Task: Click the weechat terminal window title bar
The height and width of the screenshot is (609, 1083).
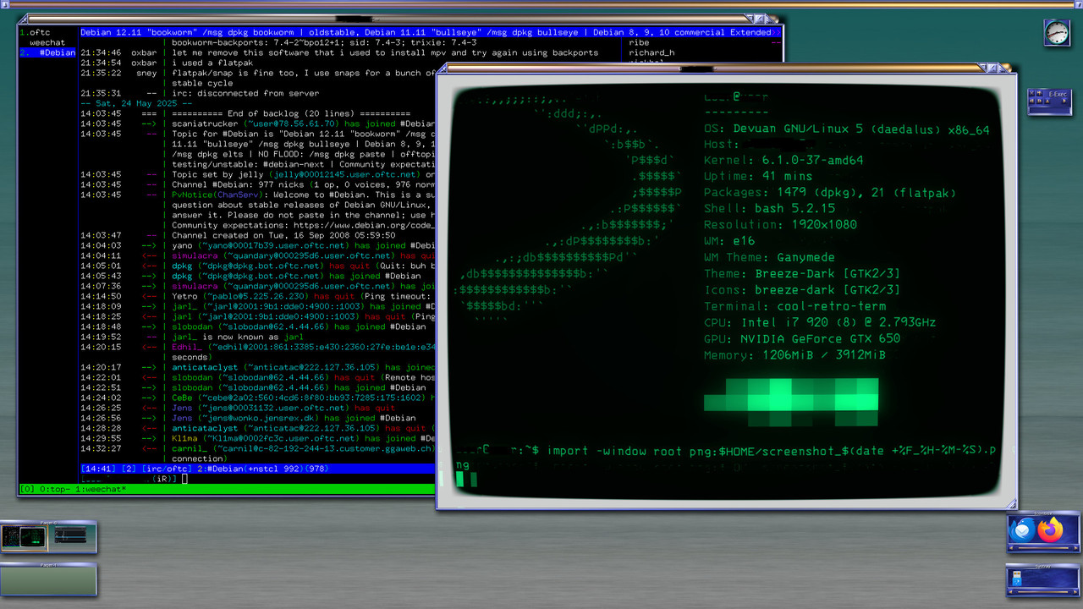Action: click(385, 18)
